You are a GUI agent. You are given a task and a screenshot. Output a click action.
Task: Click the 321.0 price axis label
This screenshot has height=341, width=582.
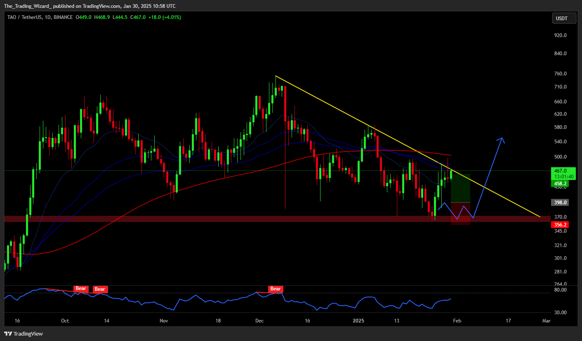(x=560, y=245)
